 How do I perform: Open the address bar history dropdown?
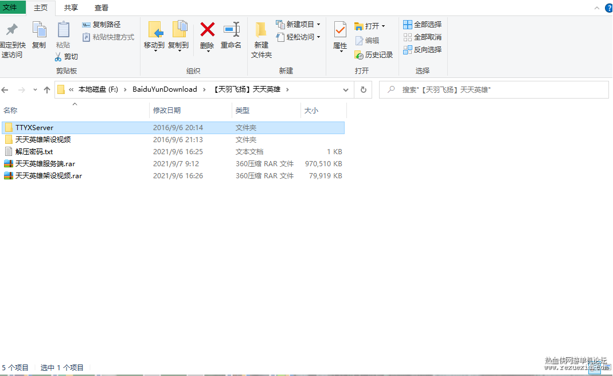[x=346, y=90]
